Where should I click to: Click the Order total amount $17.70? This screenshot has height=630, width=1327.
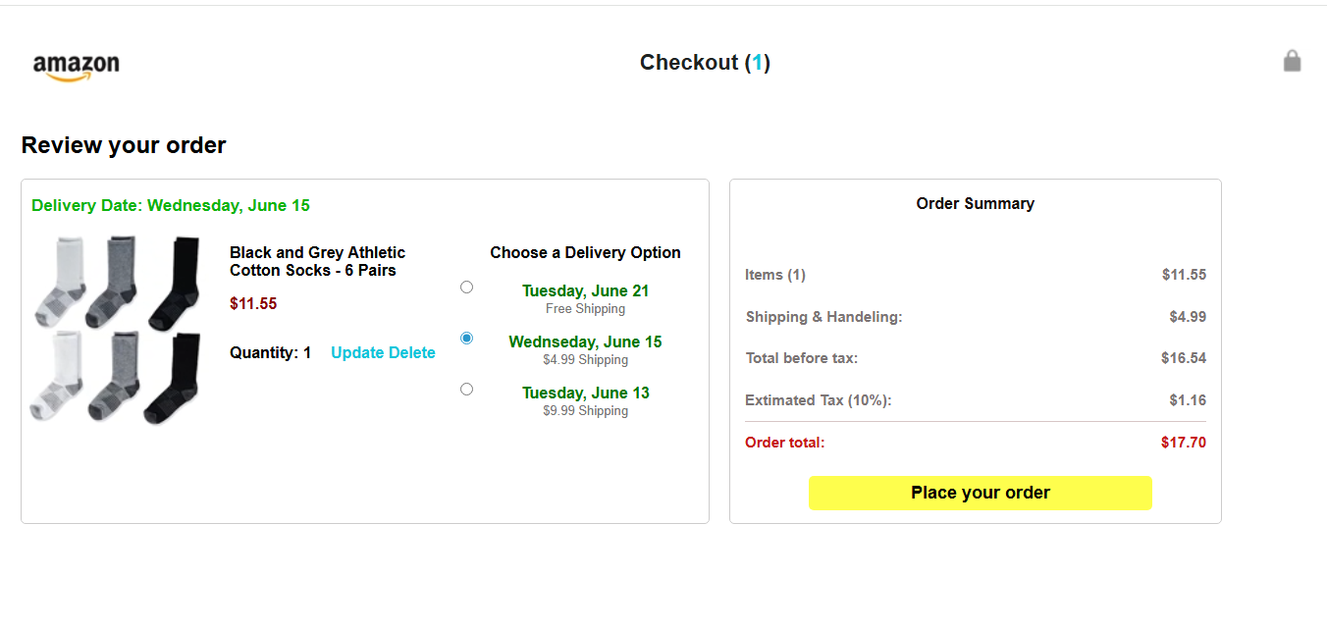coord(1183,443)
